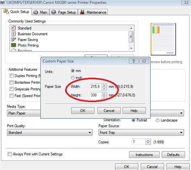Toggle Always Print with Current Settings

10,154
